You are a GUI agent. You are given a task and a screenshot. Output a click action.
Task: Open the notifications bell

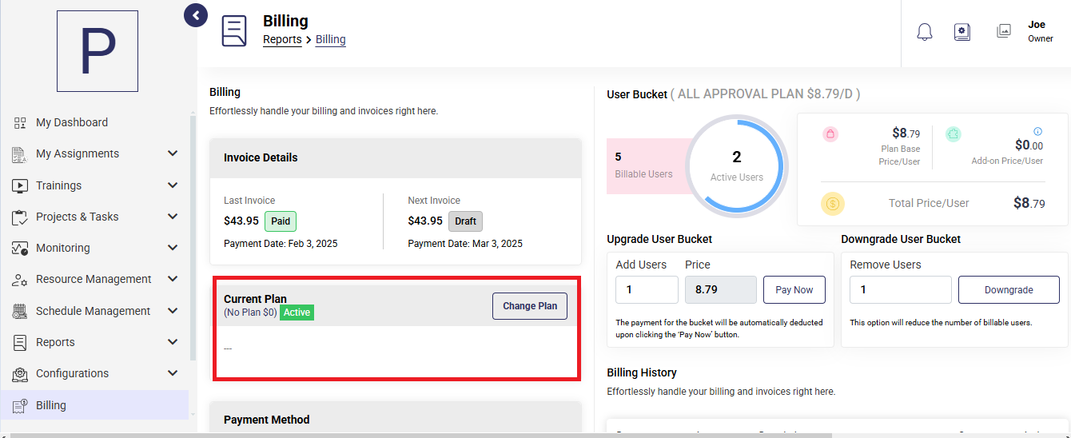click(x=925, y=32)
